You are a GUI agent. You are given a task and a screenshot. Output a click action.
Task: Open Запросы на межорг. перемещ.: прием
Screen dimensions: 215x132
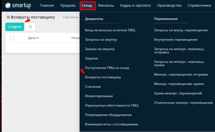(x=179, y=63)
